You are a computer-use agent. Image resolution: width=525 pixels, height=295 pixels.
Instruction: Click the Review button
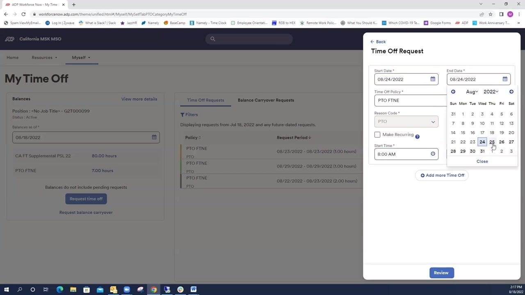coord(441,273)
